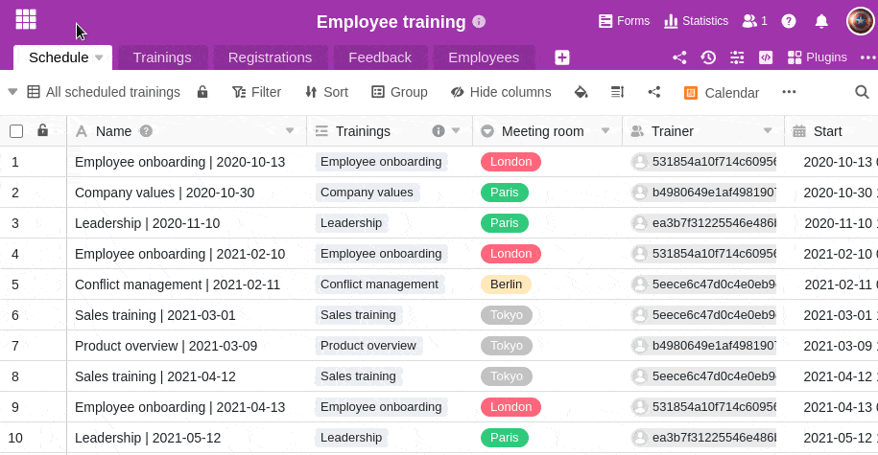
Task: Open the magnifier search icon
Action: [862, 92]
